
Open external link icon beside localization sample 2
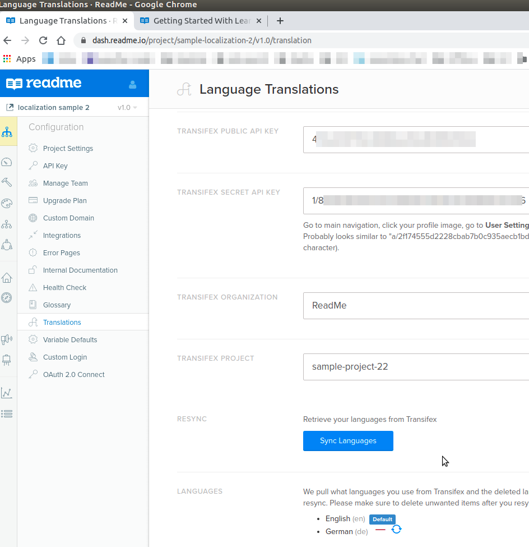coord(10,108)
